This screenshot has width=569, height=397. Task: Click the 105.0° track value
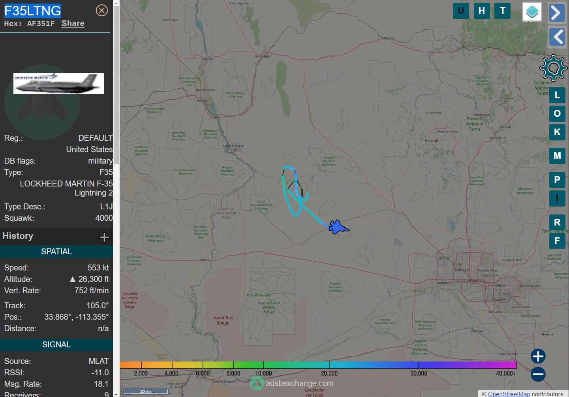[x=98, y=306]
